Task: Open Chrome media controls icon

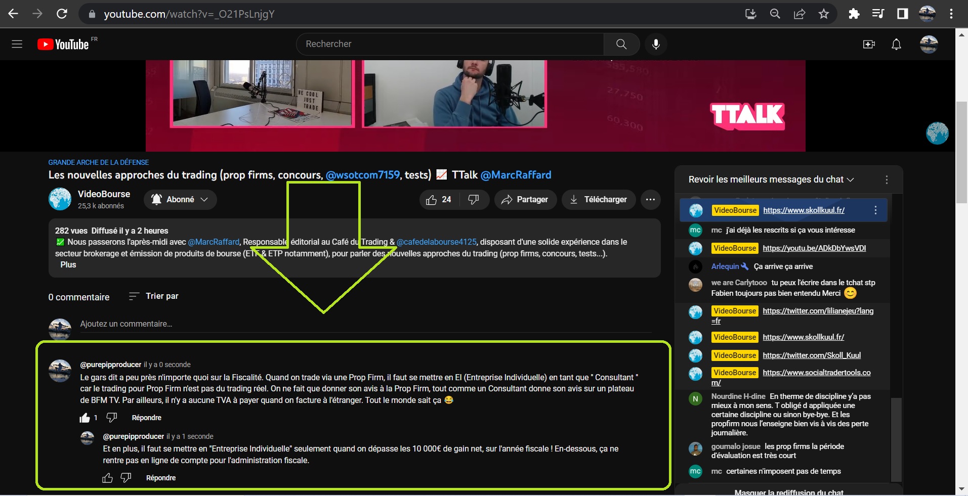Action: [x=878, y=14]
